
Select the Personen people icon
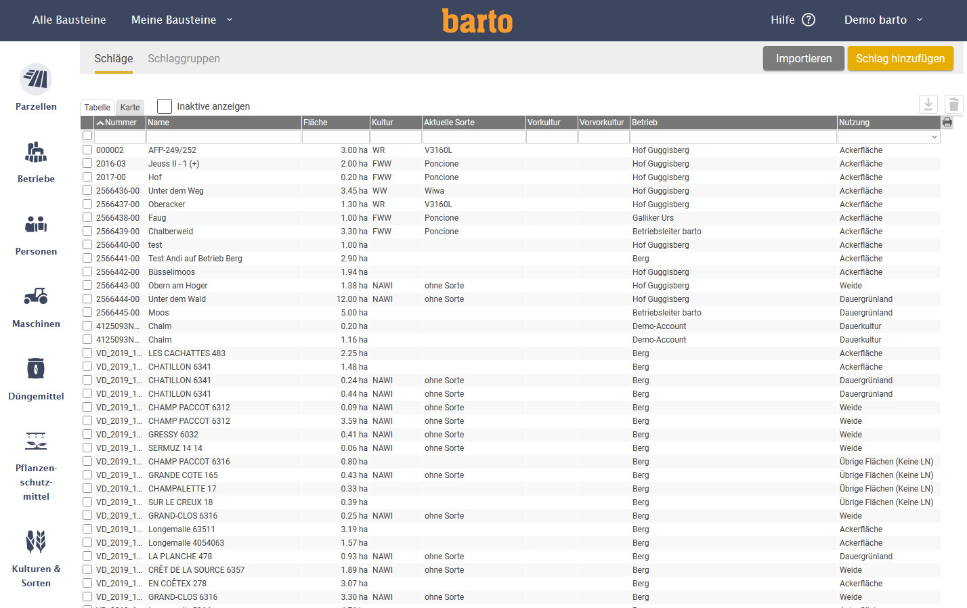click(x=36, y=224)
